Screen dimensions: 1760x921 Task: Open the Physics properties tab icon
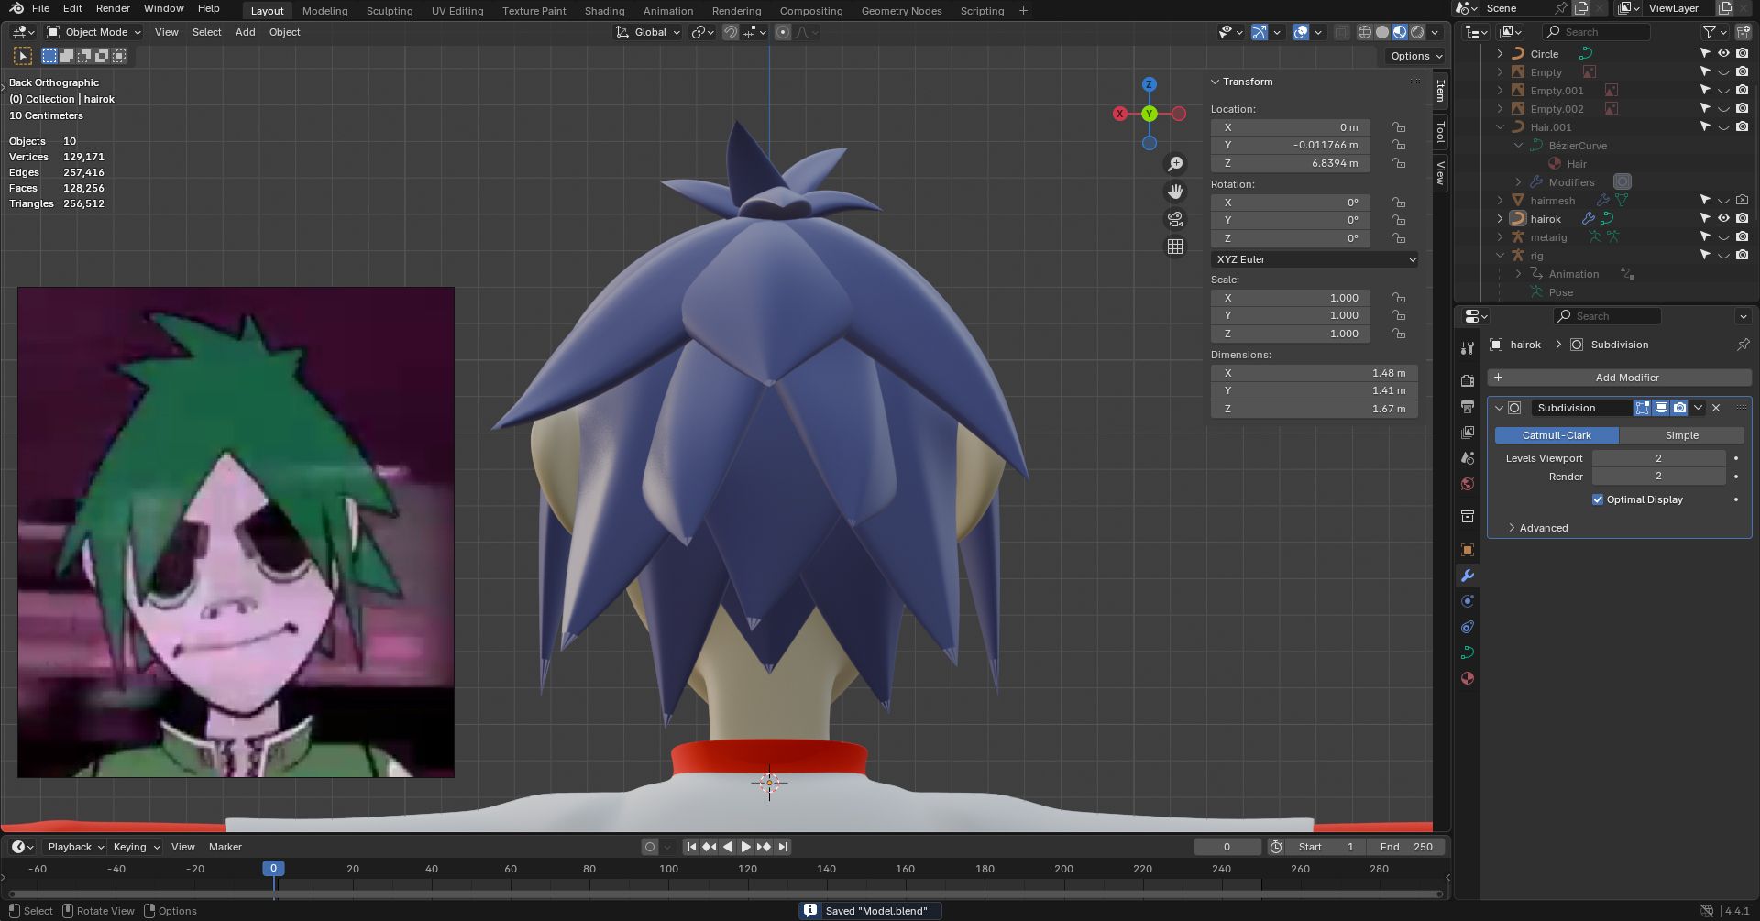pos(1468,601)
